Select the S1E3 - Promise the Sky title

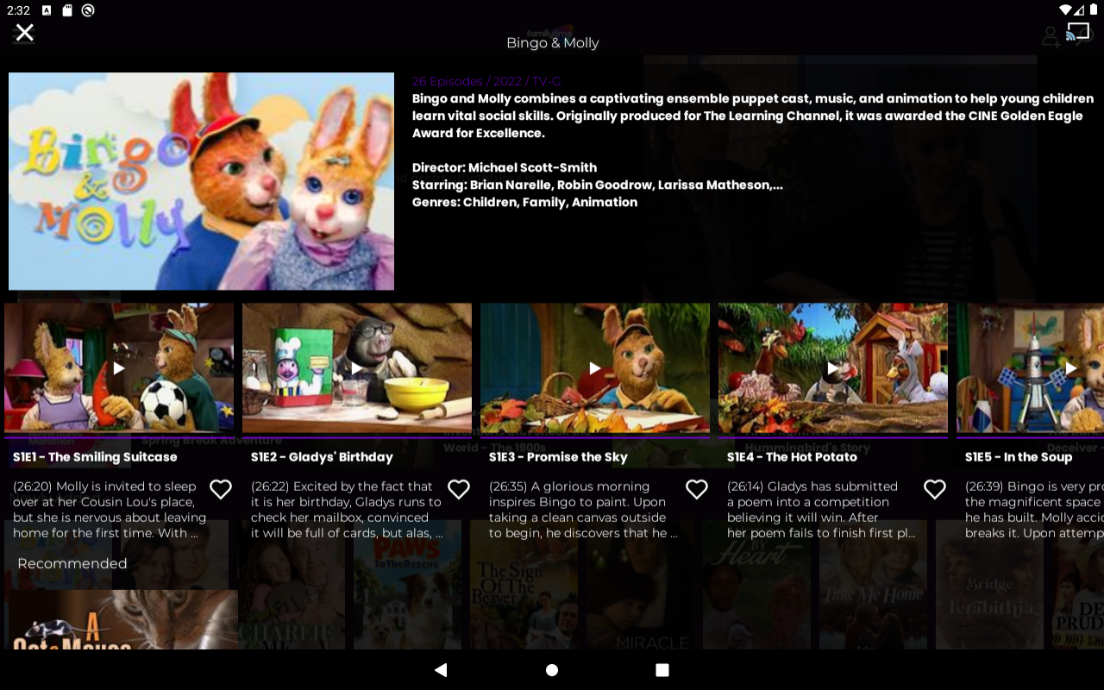[x=558, y=457]
